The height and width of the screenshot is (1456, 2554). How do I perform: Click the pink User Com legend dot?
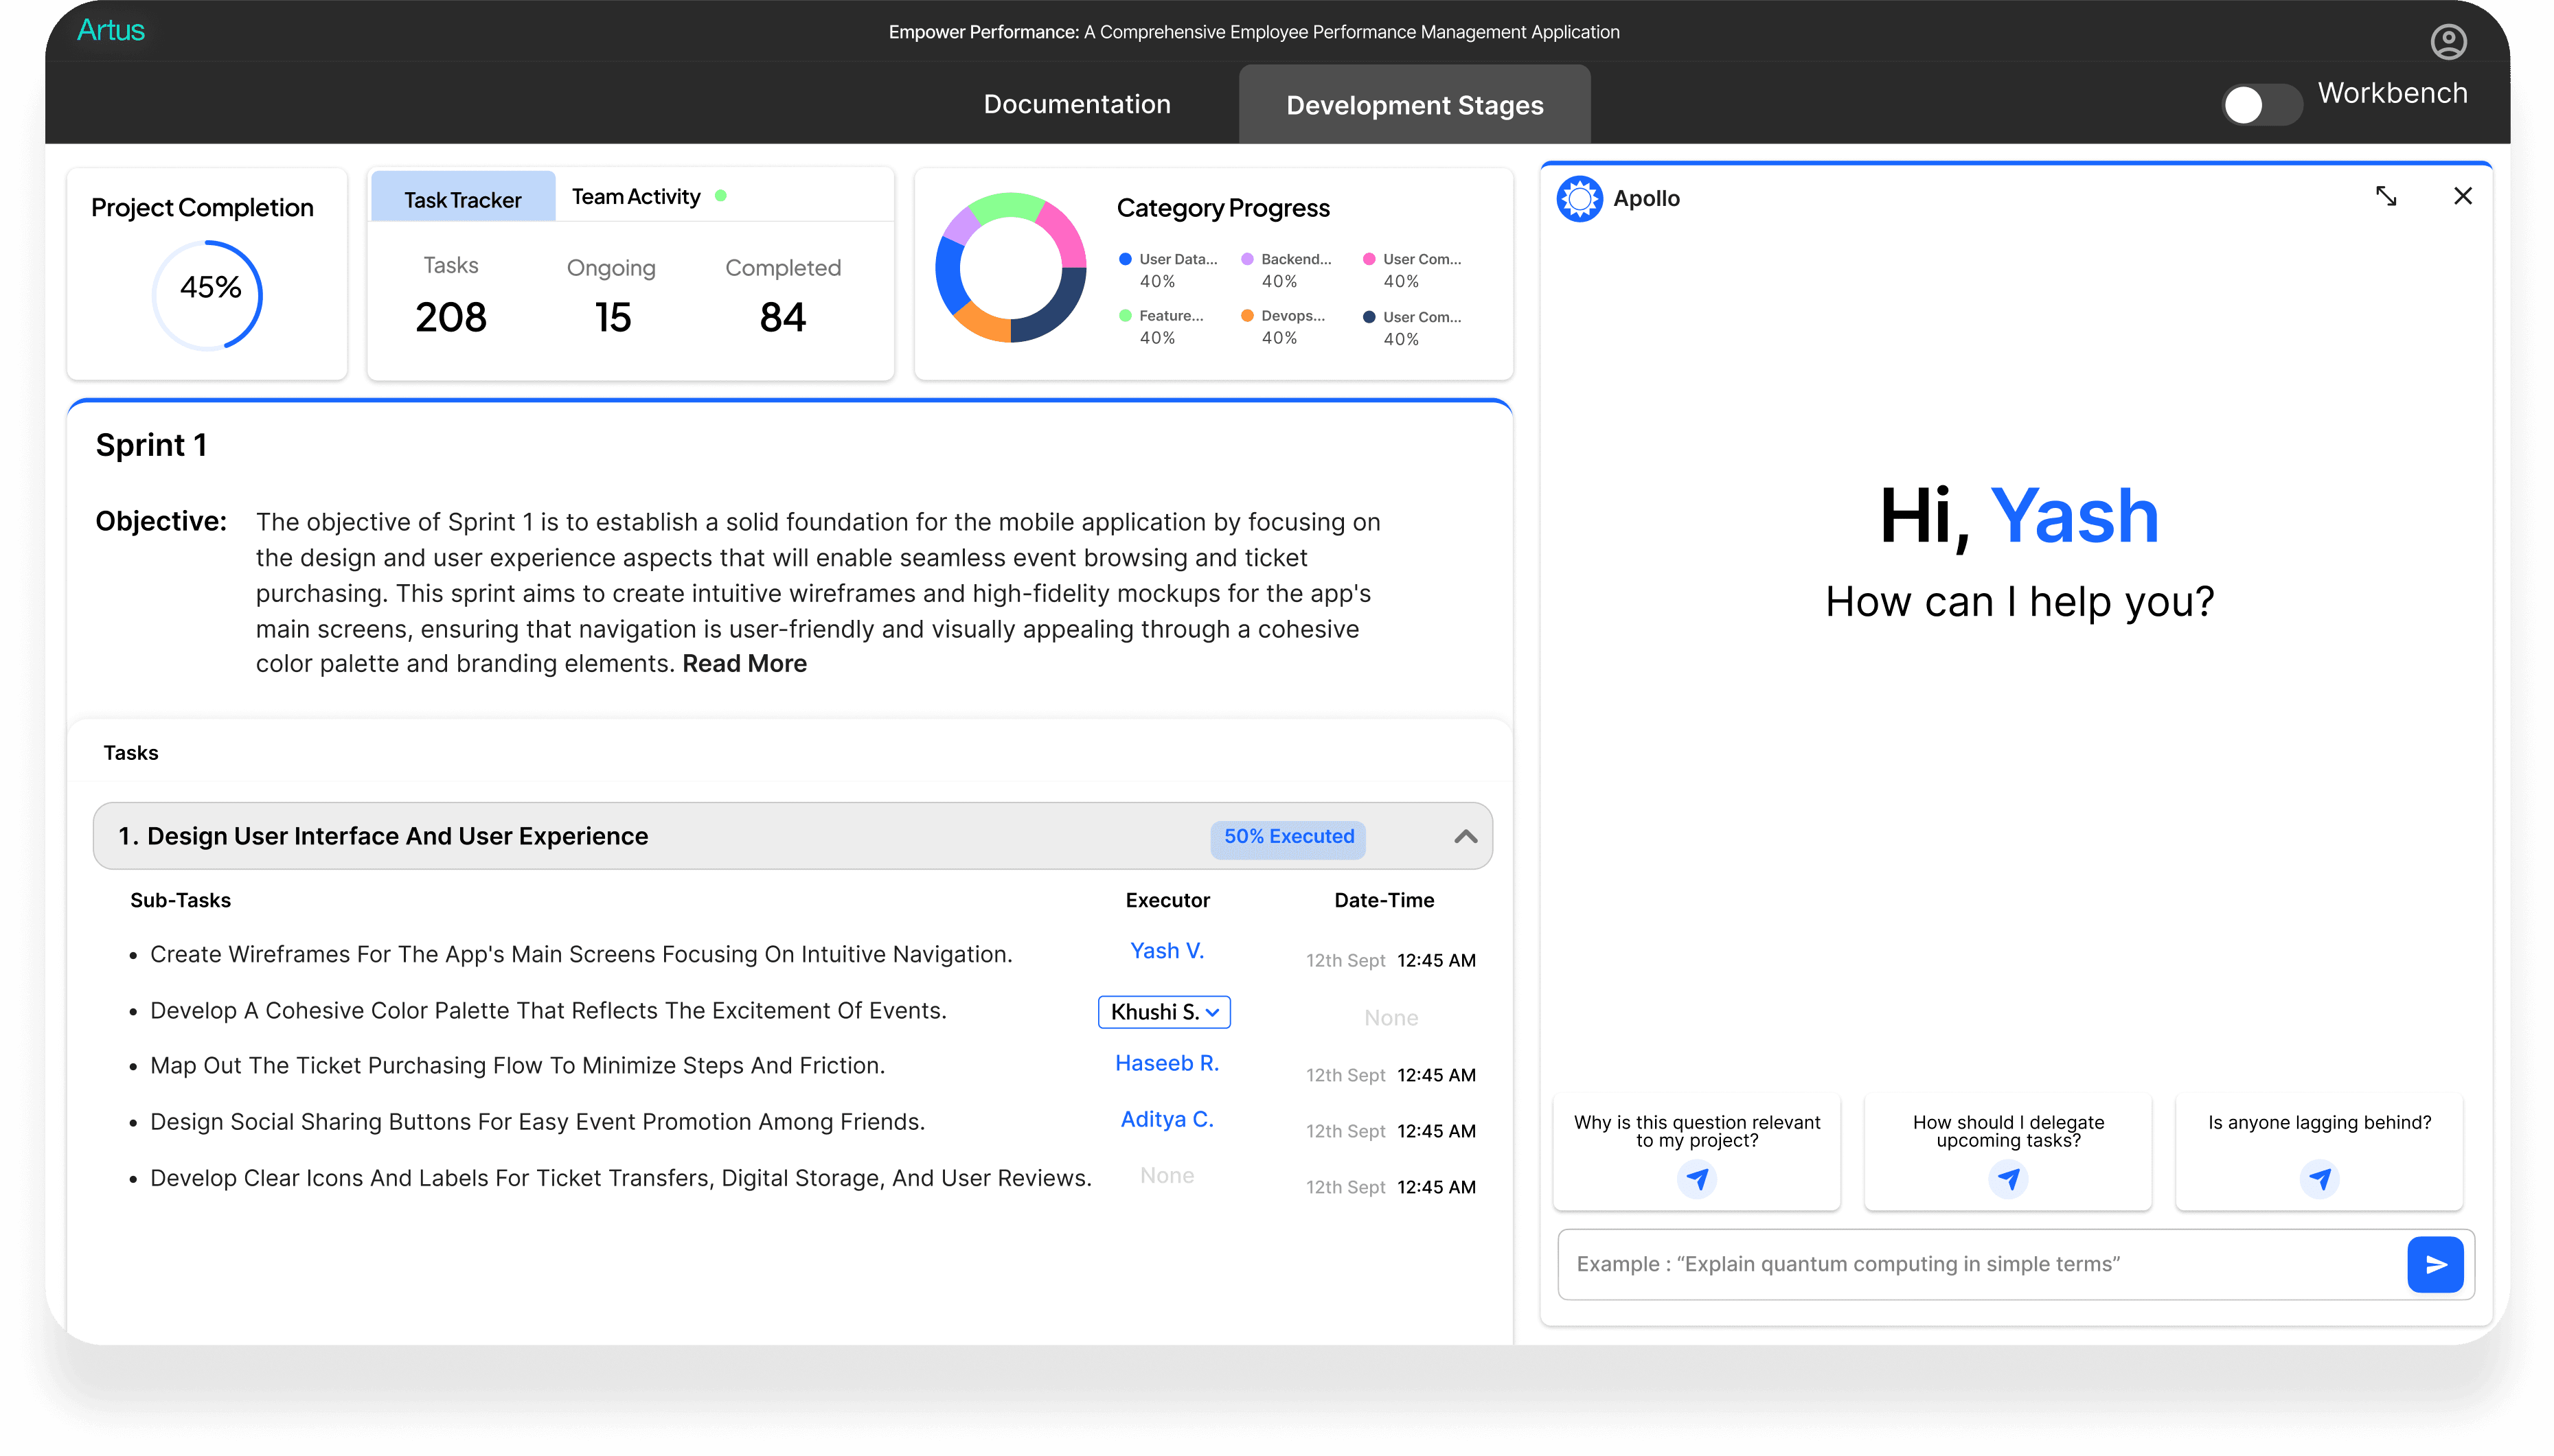tap(1369, 259)
